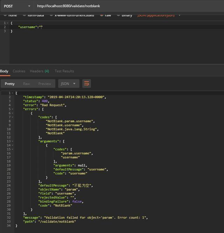Collapse the errors array at line 5
Screen dimensions: 224x233
13,109
